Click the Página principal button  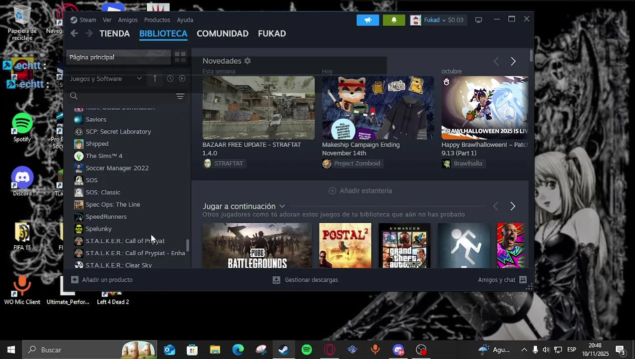[118, 57]
